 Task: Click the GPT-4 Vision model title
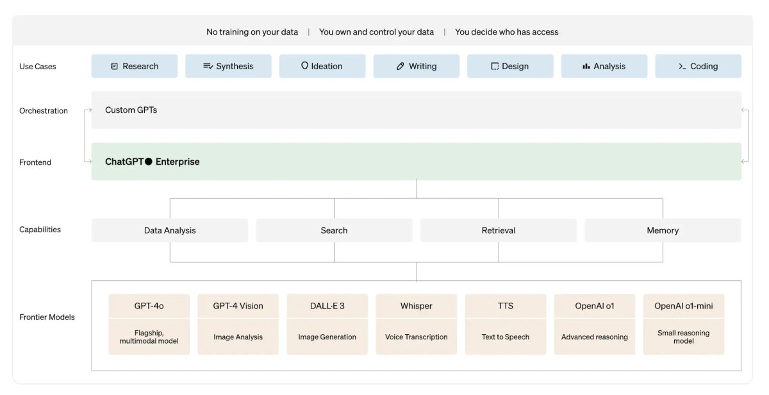tap(238, 306)
